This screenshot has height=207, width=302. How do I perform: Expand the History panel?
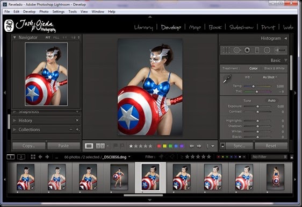click(15, 120)
